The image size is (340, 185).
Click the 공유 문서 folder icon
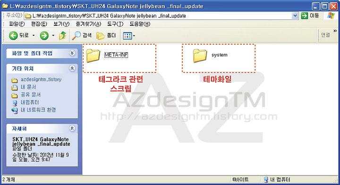coord(15,96)
